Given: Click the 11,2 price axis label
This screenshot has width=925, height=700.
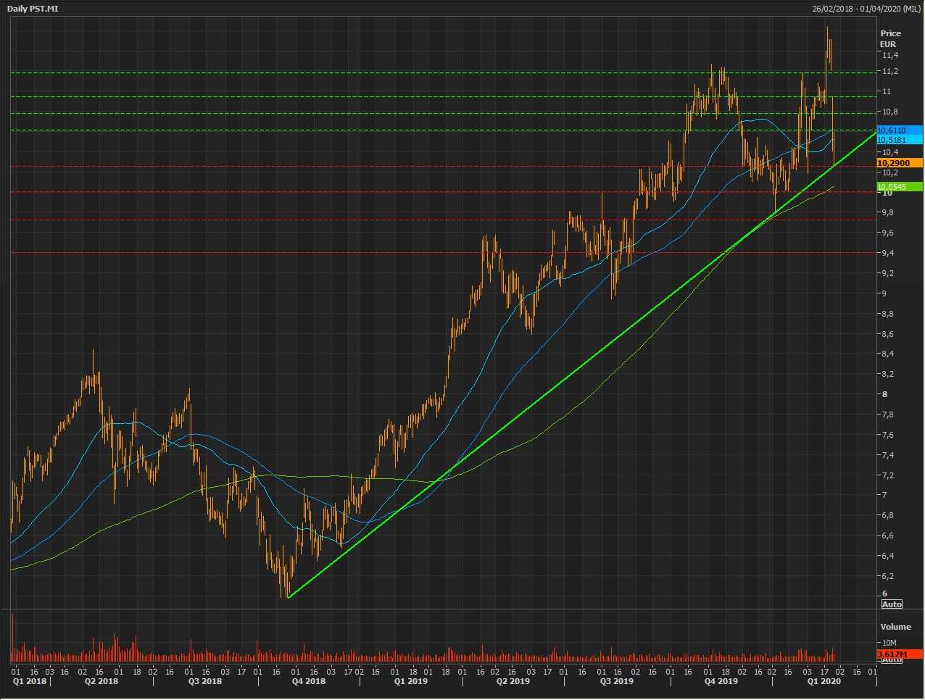Looking at the screenshot, I should [x=890, y=71].
